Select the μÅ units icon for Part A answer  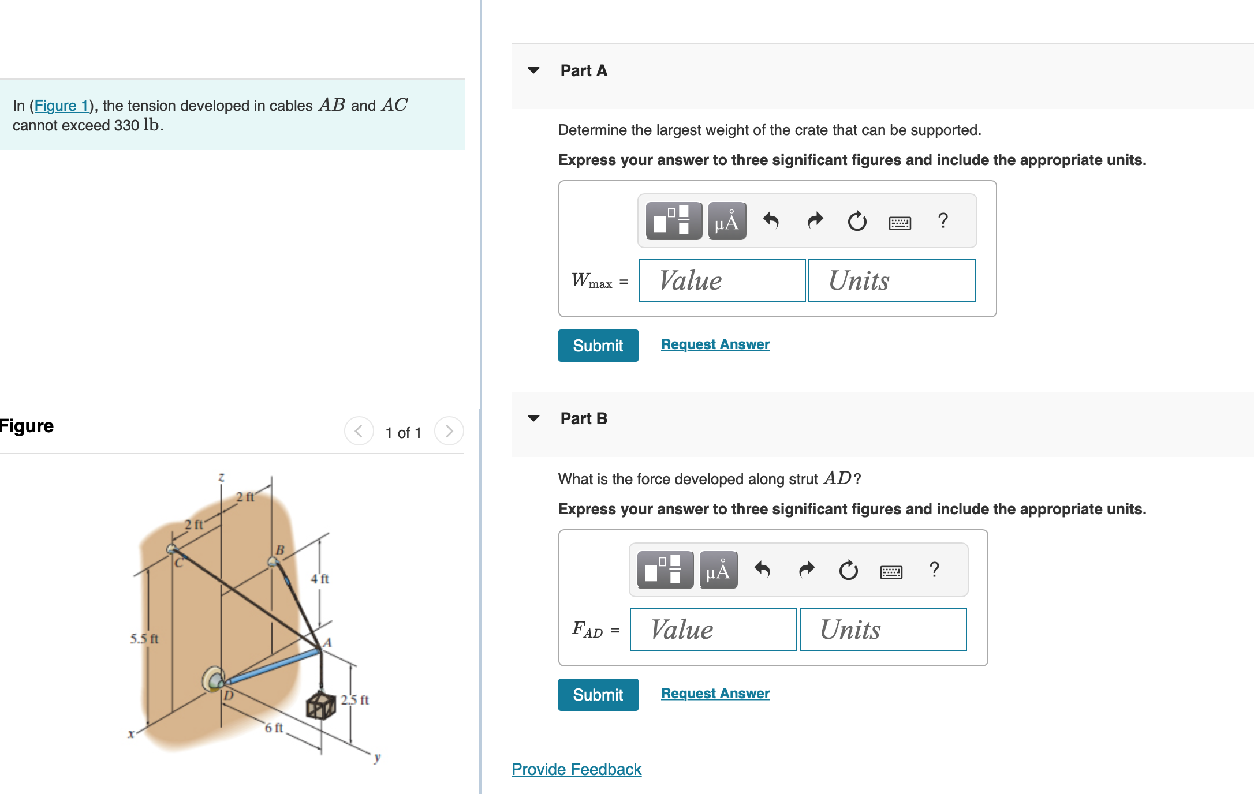[726, 220]
